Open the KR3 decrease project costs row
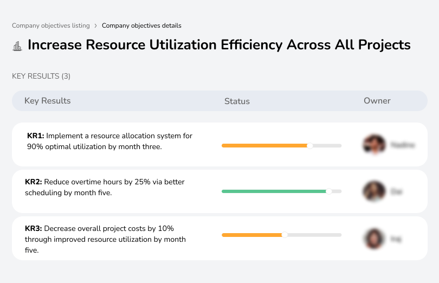Viewport: 439px width, 283px height. pyautogui.click(x=219, y=238)
